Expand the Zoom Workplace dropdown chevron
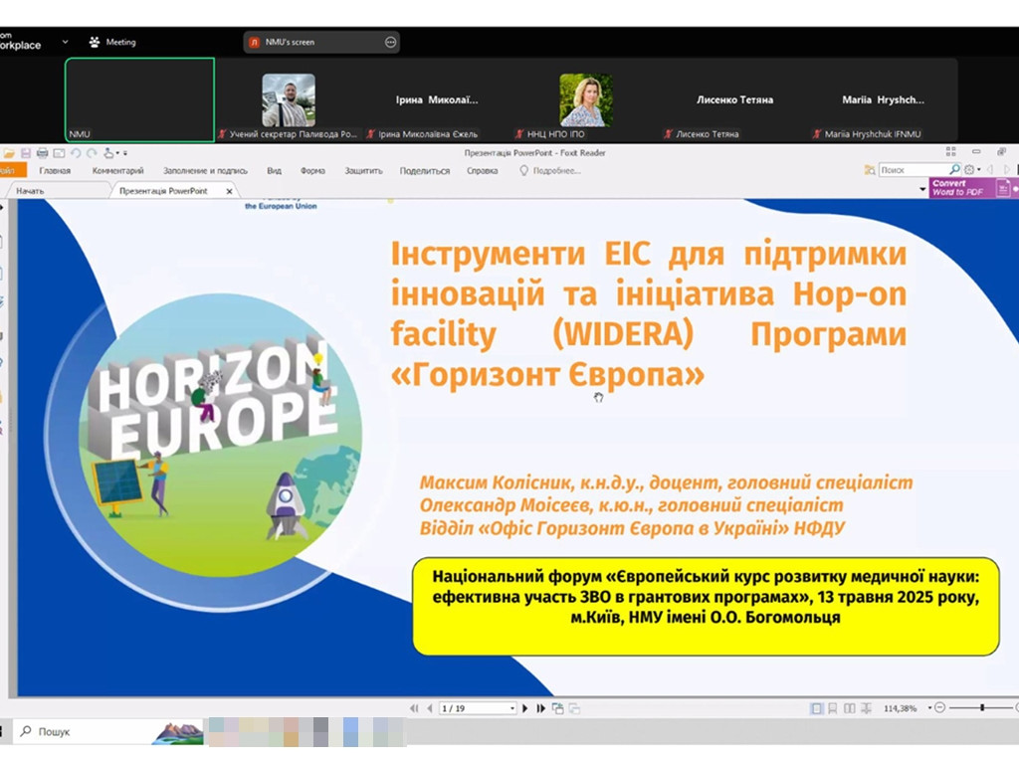 (65, 42)
